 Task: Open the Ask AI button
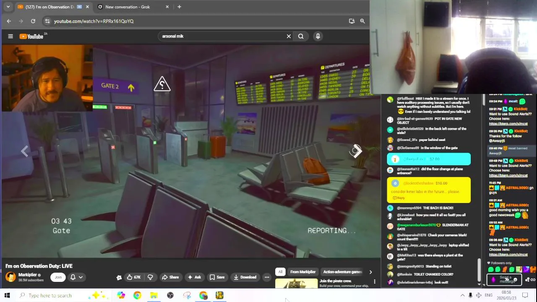pos(194,277)
